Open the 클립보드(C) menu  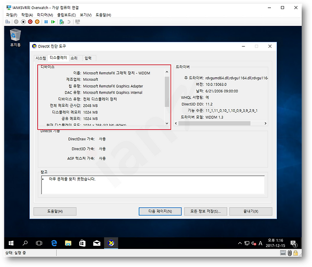tap(66, 15)
